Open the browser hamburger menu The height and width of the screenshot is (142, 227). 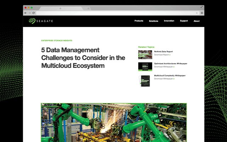pos(202,13)
